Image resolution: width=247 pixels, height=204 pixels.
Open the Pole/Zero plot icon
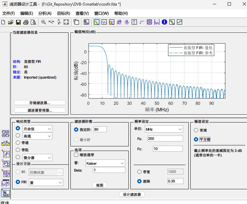[149, 22]
